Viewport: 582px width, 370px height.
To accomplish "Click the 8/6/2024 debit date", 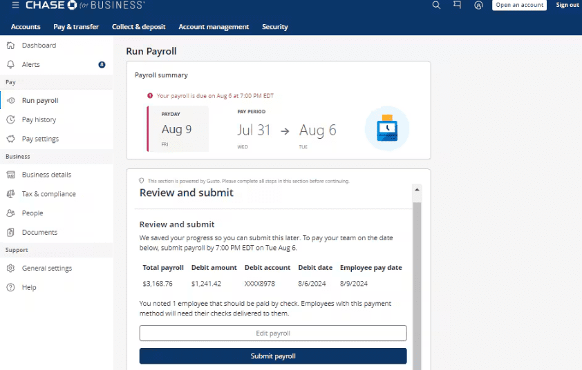I will pyautogui.click(x=312, y=284).
